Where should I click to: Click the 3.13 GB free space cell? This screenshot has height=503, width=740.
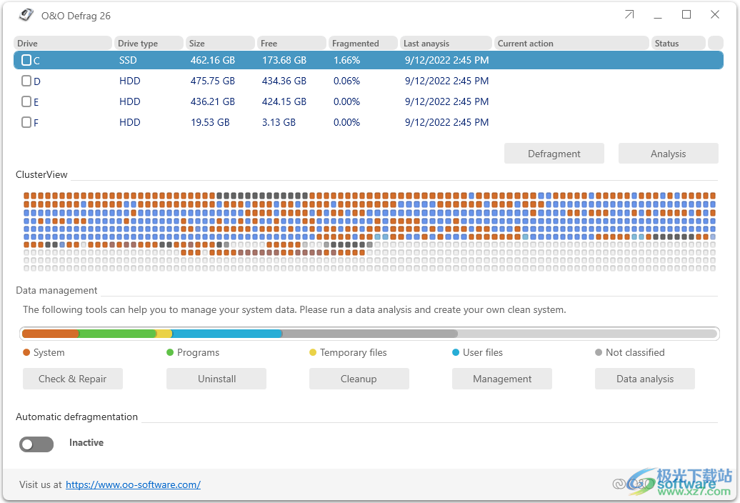[279, 122]
